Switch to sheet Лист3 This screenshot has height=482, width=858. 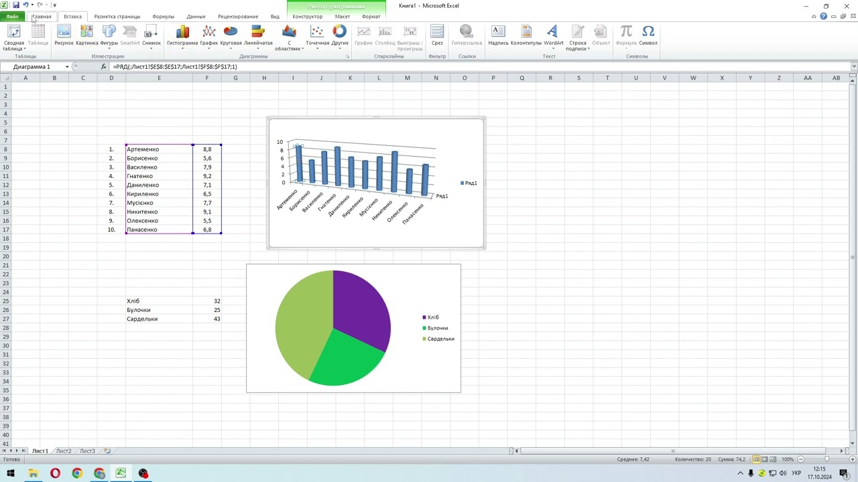88,451
